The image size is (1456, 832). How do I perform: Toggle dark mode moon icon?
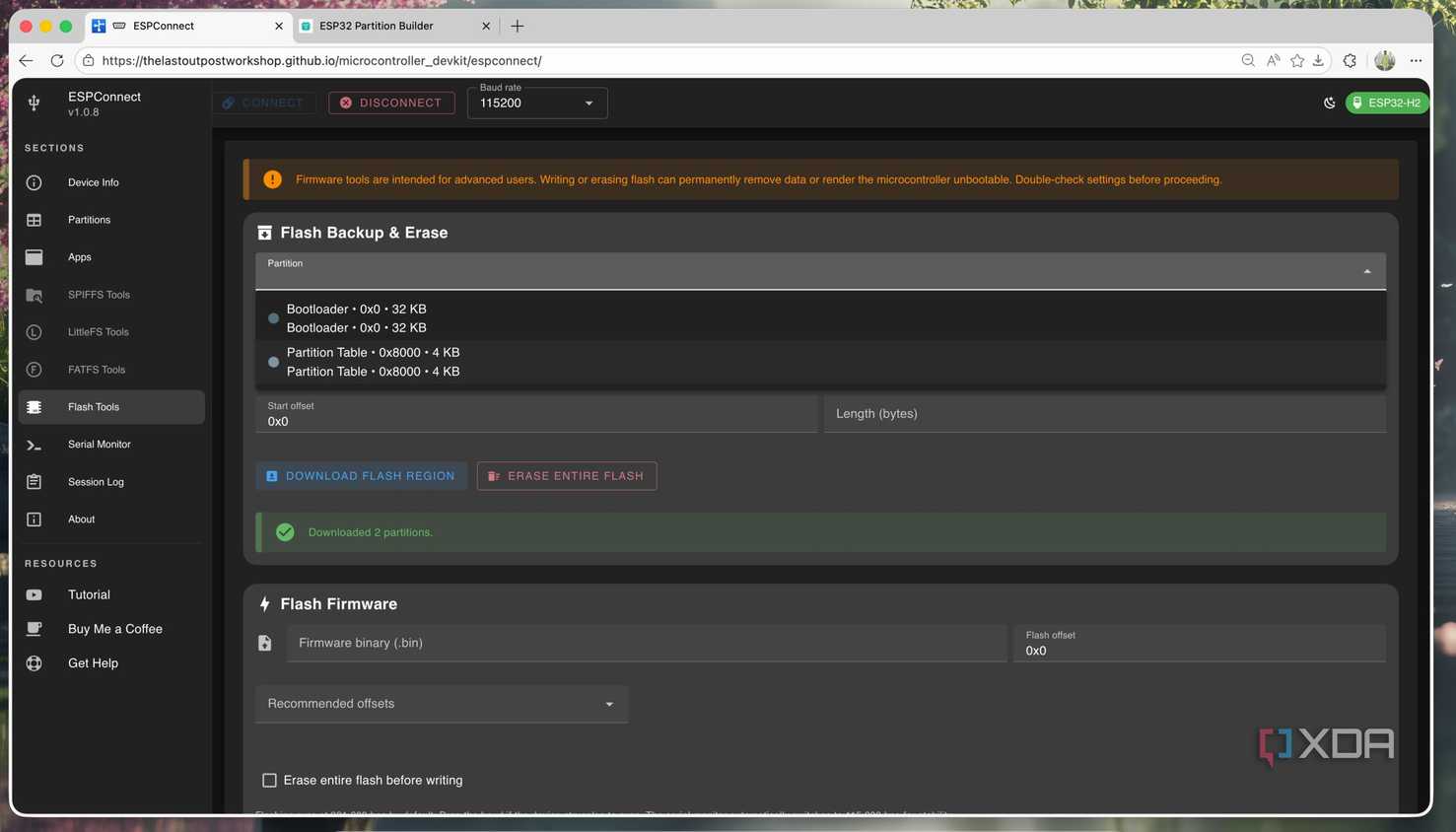pyautogui.click(x=1329, y=103)
